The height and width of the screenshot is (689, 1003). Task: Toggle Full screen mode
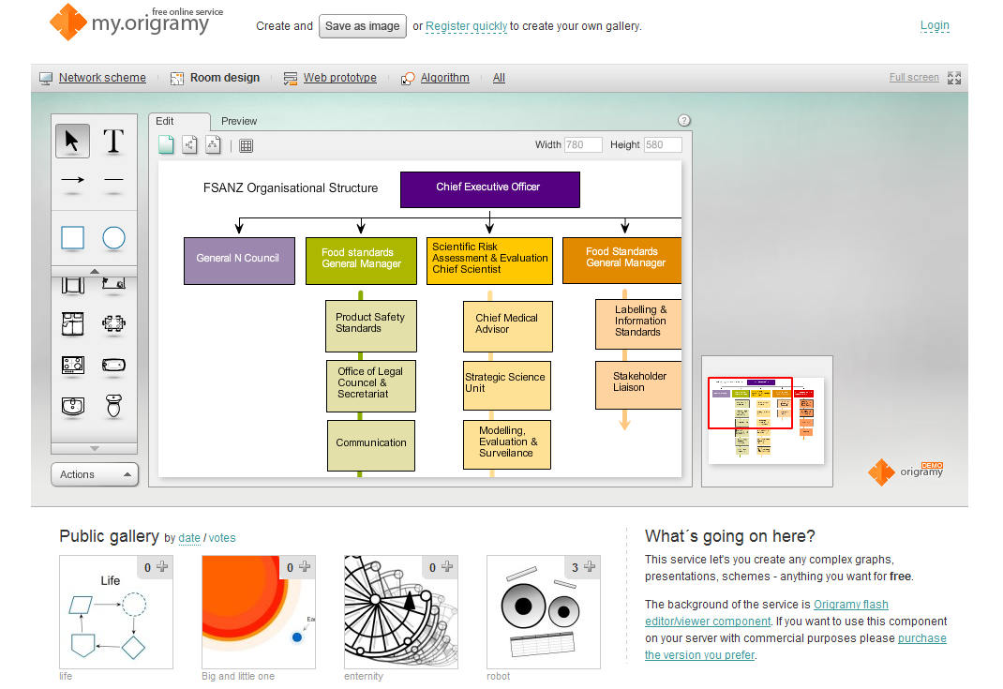925,78
